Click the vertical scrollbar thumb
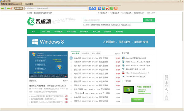 coord(183,26)
